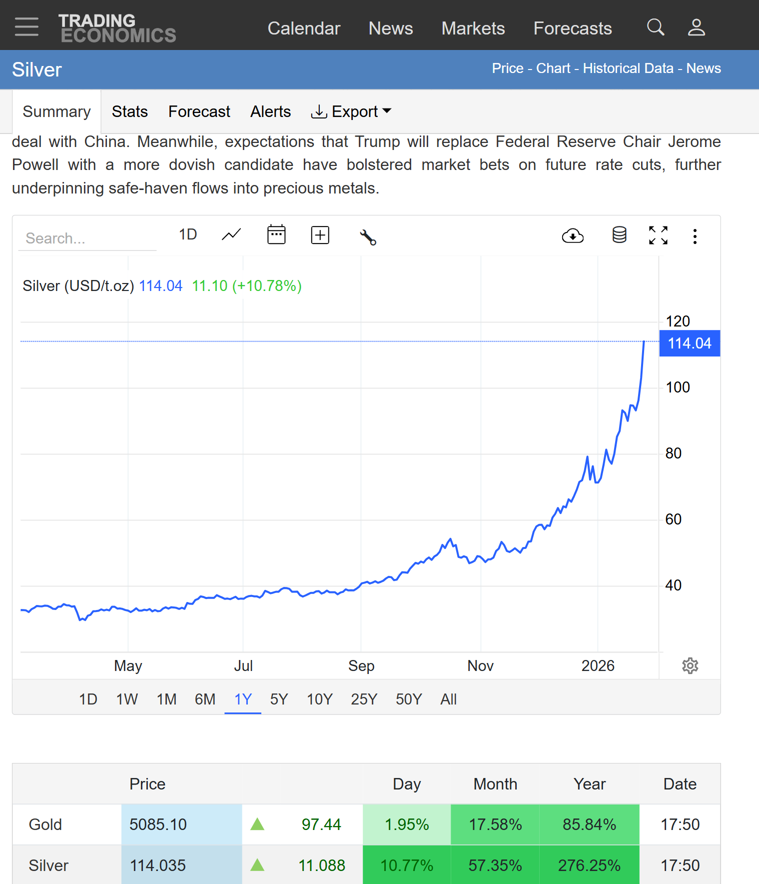
Task: Click Silver (USD/t.oz) chart legend label
Action: [78, 286]
